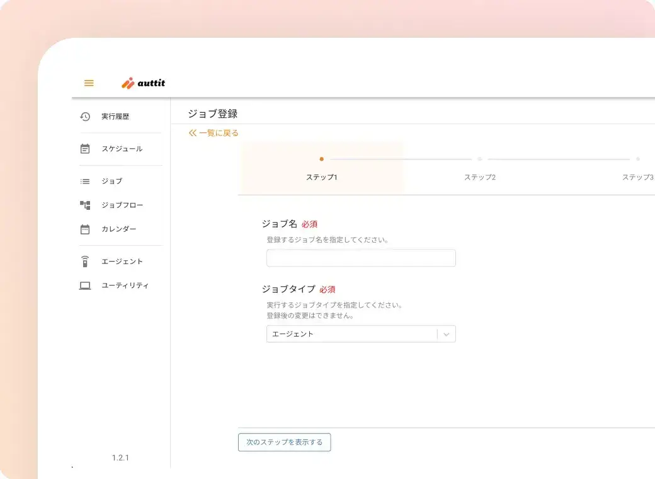Expand the ジョブタイプ dropdown arrow
The height and width of the screenshot is (479, 655).
pyautogui.click(x=447, y=334)
